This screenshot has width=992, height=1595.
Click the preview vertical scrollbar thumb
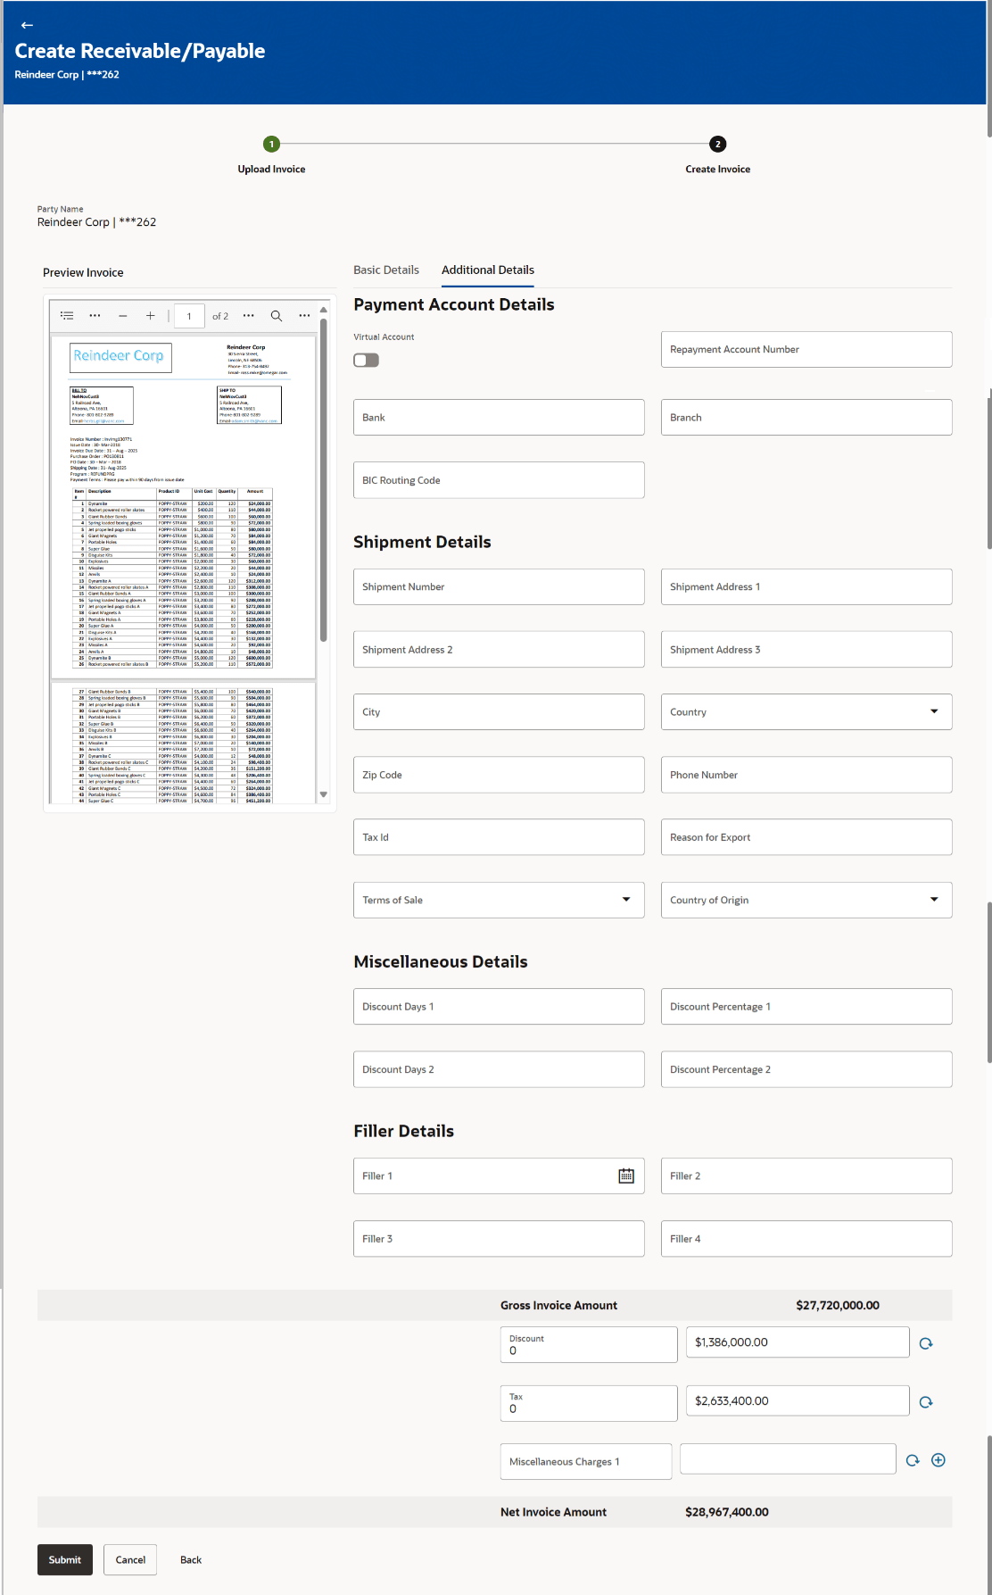coord(323,479)
